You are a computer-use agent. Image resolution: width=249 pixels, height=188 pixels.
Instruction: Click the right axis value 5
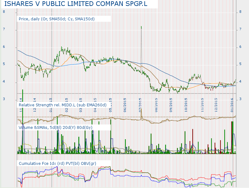[240, 64]
